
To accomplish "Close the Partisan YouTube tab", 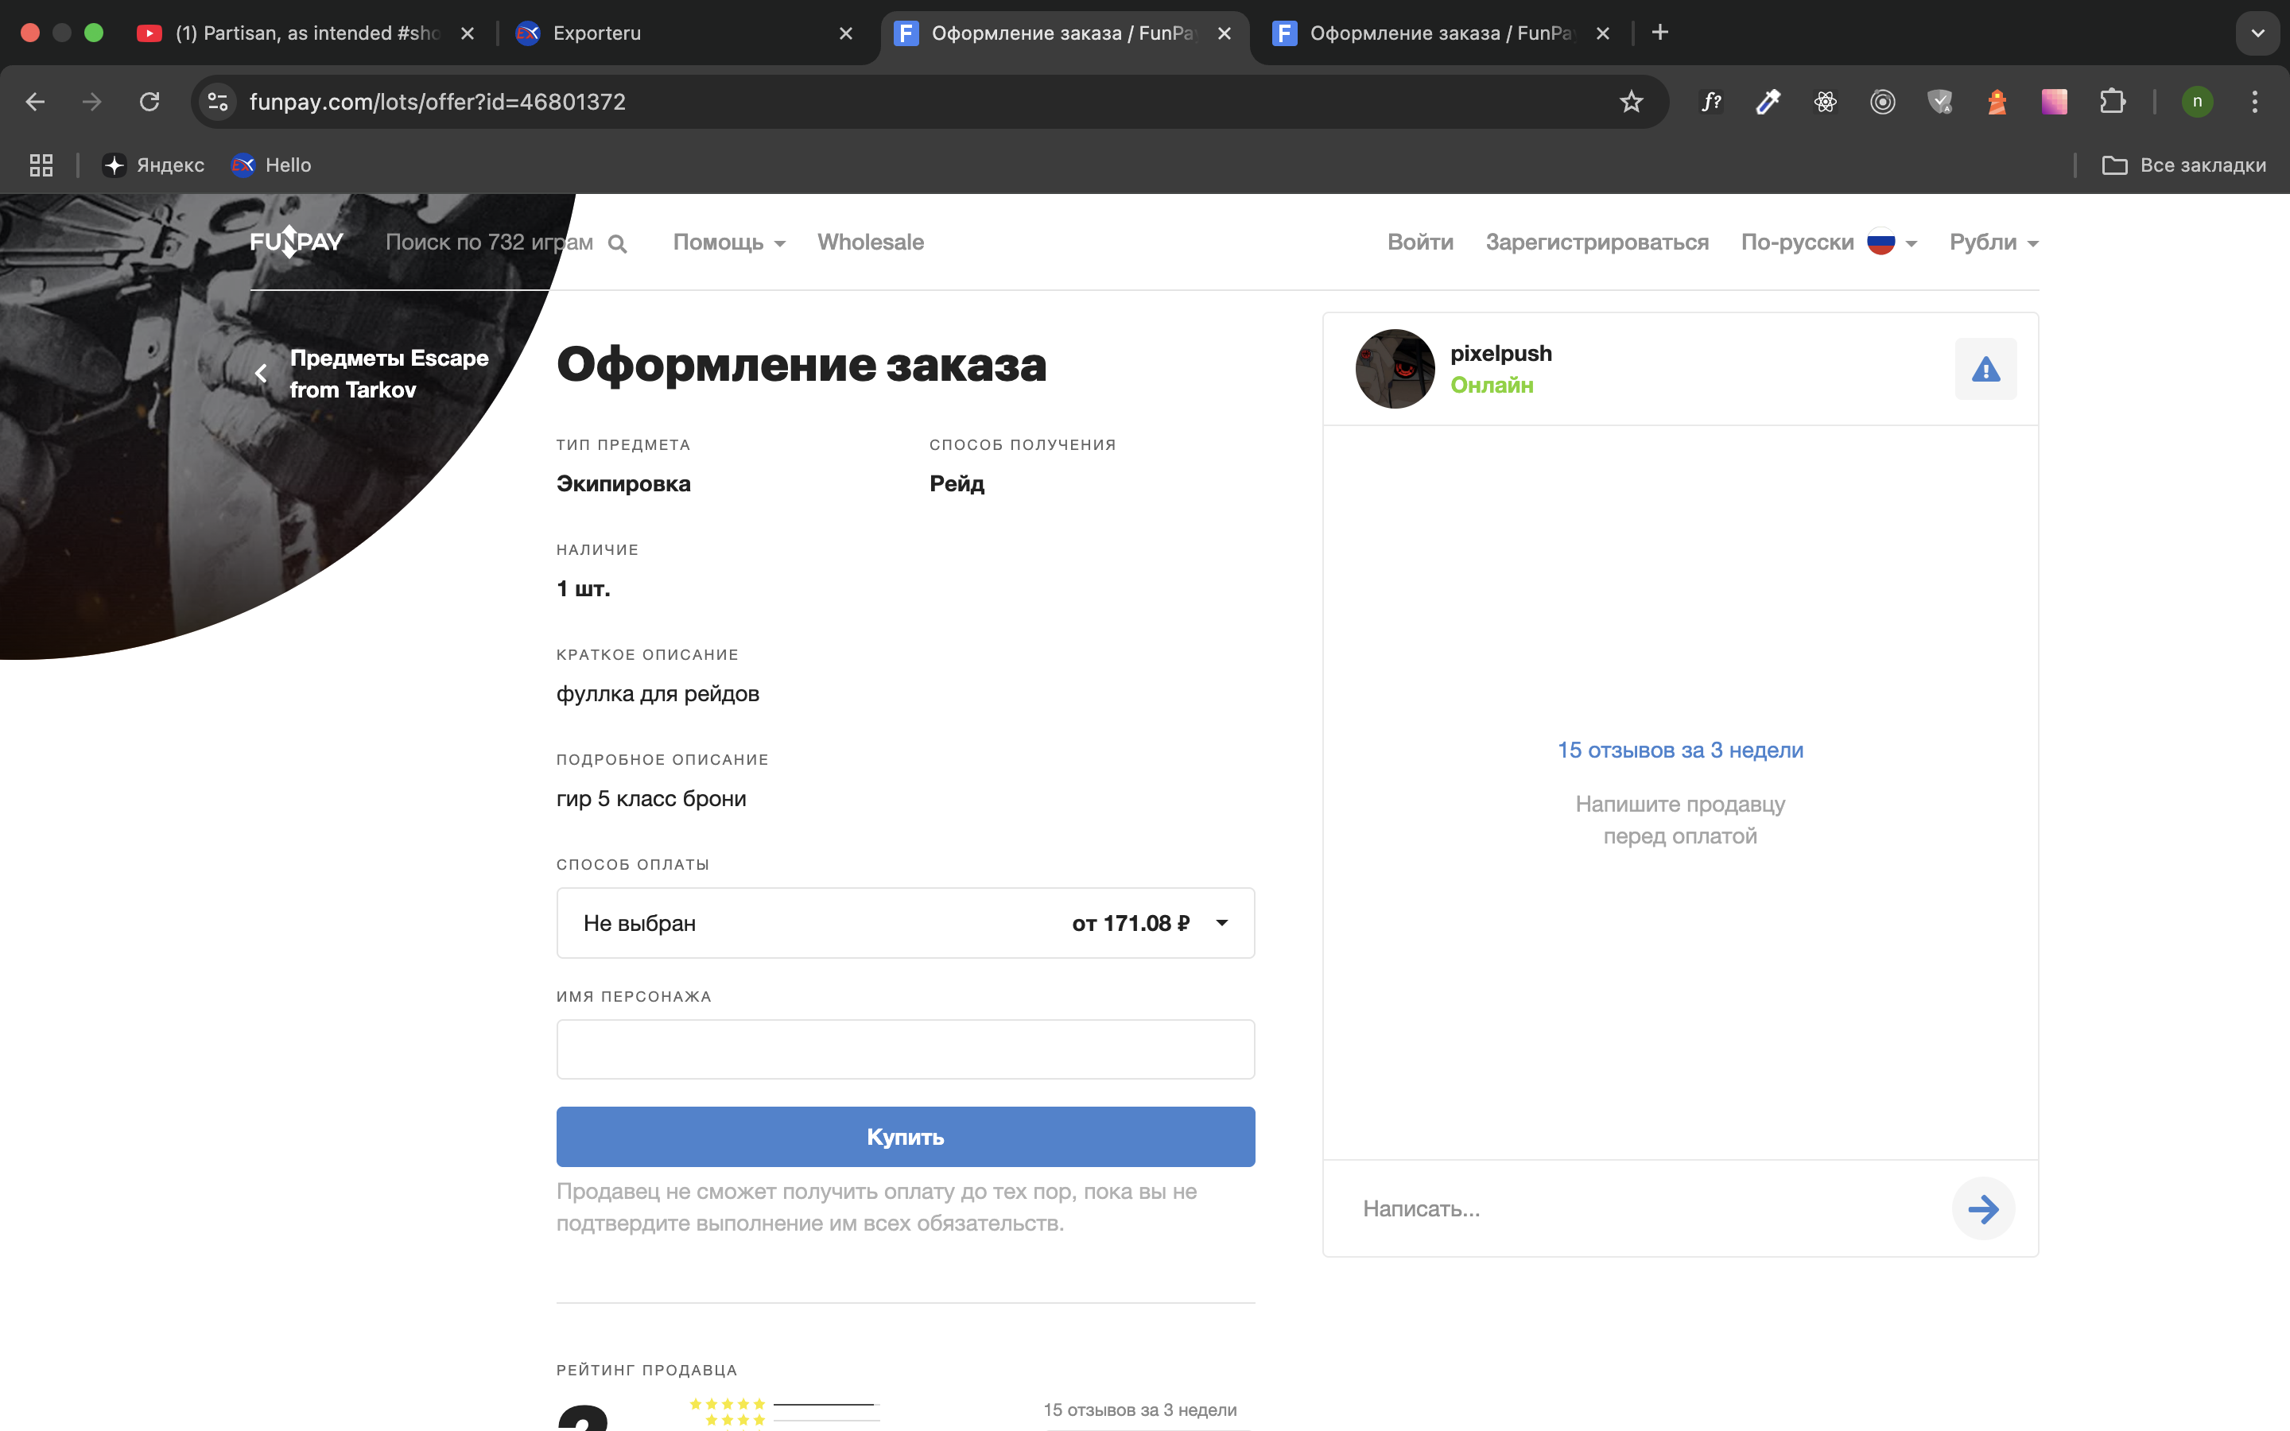I will tap(468, 33).
